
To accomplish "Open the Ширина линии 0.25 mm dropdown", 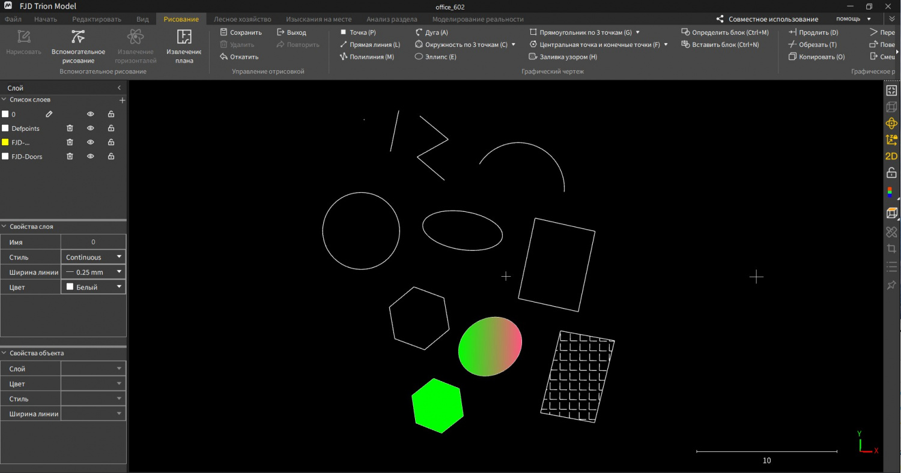I will point(93,272).
